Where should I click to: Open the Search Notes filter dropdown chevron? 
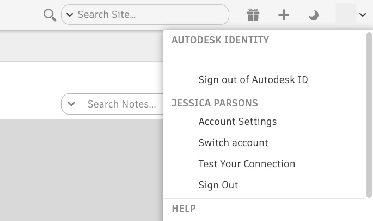click(x=71, y=104)
